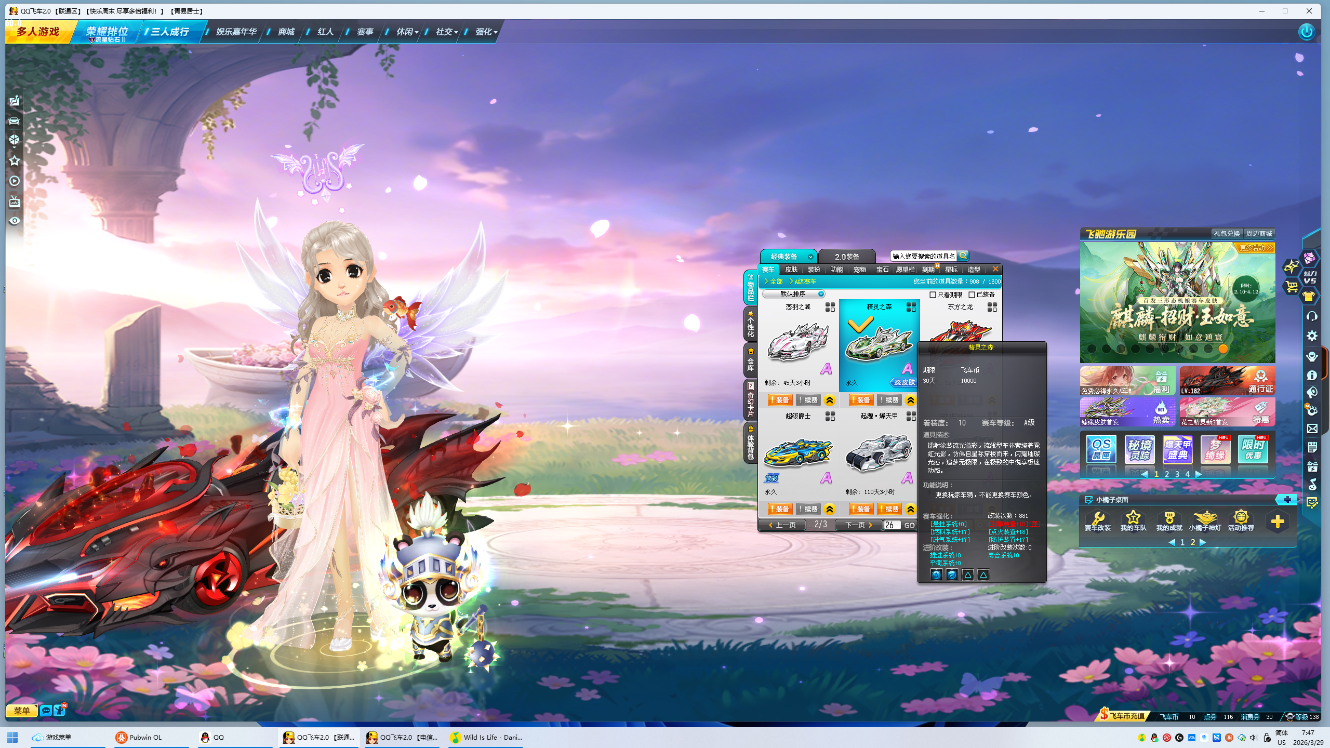Click the power button top right
Image resolution: width=1330 pixels, height=748 pixels.
click(x=1306, y=32)
